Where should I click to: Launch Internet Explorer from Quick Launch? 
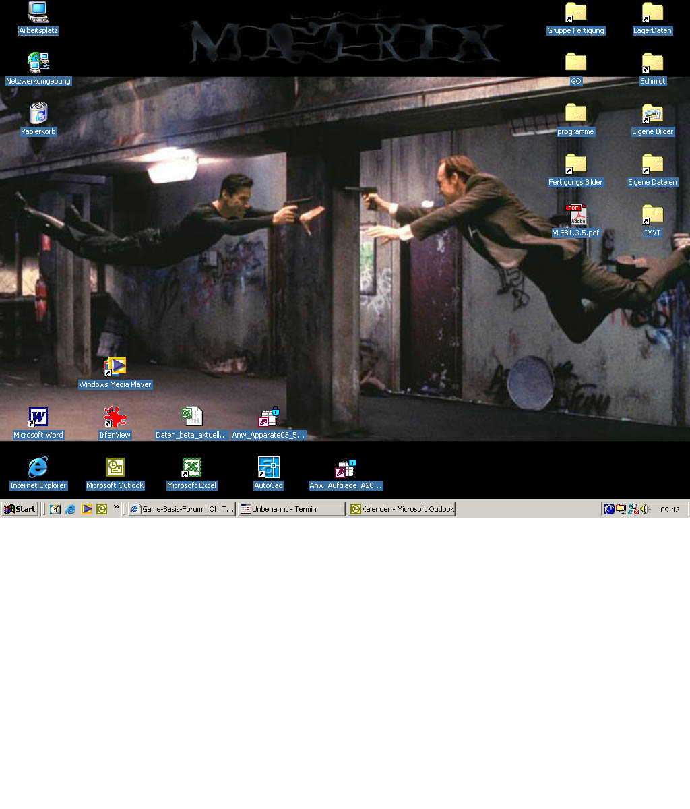coord(71,509)
